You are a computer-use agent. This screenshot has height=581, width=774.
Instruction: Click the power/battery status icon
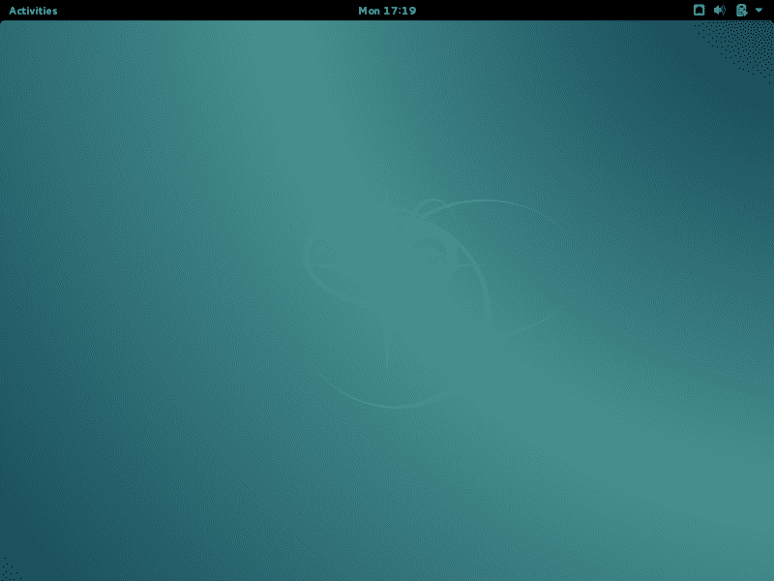click(x=741, y=10)
